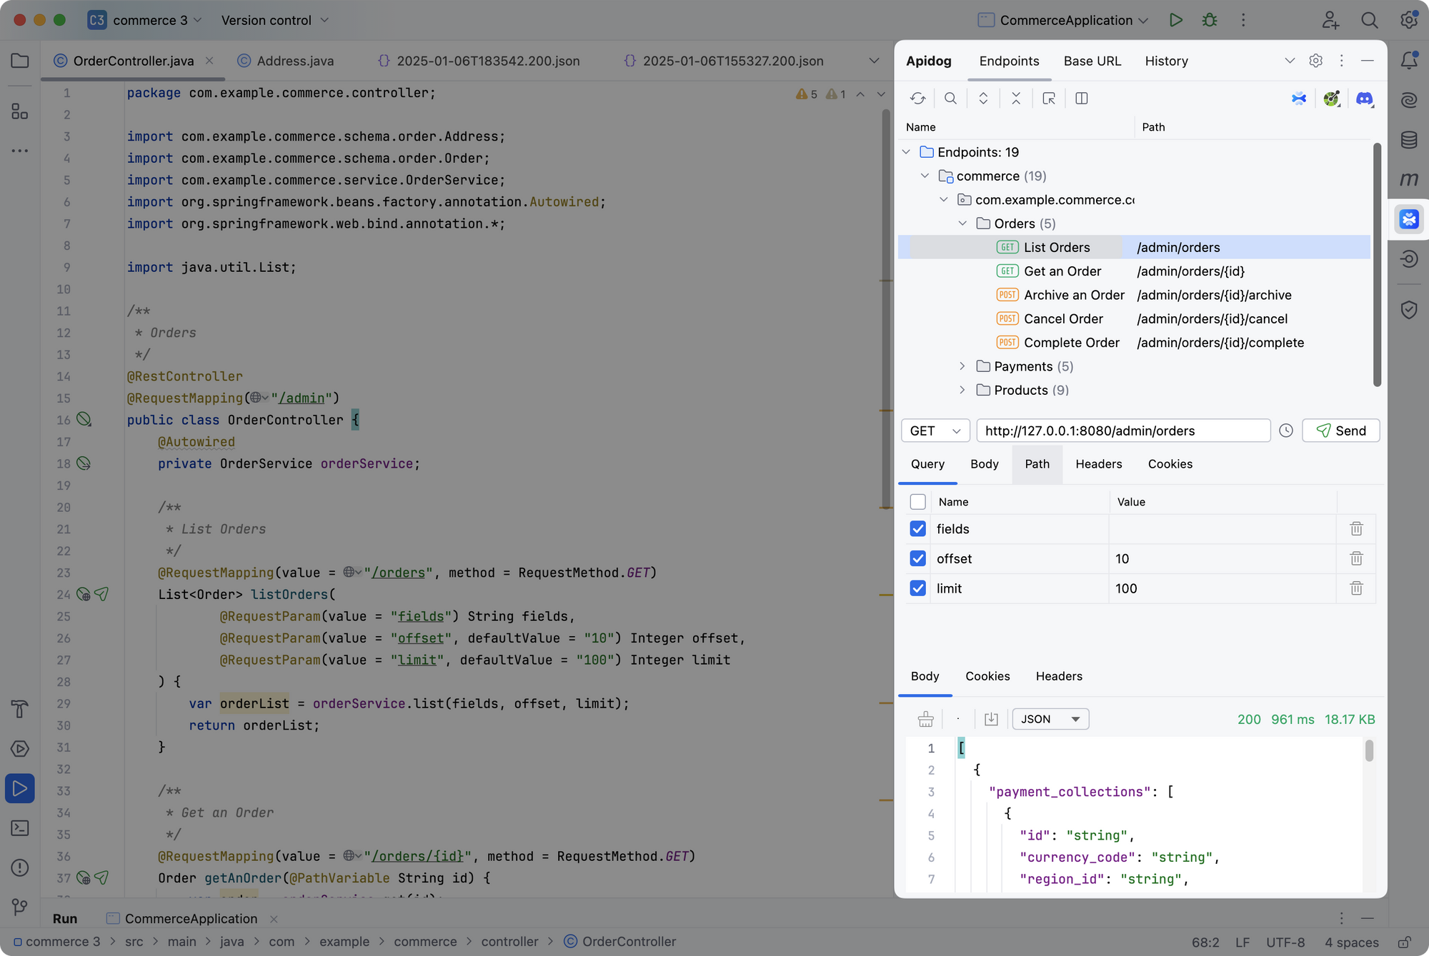Select the request Headers tab
1429x956 pixels.
click(1099, 464)
